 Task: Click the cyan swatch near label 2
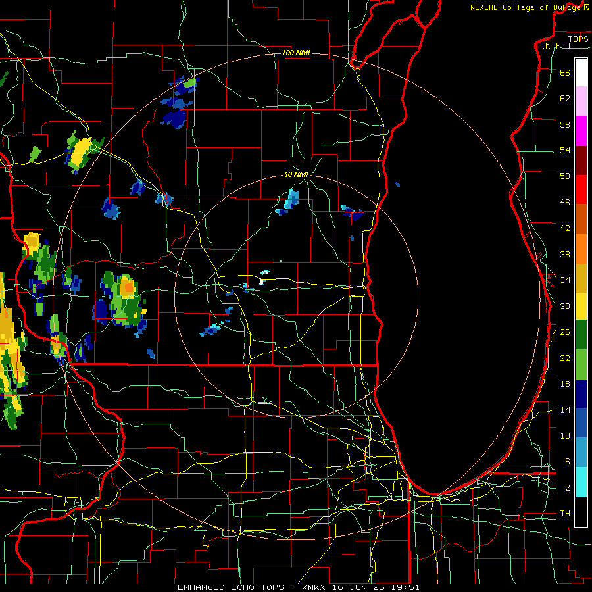[581, 482]
